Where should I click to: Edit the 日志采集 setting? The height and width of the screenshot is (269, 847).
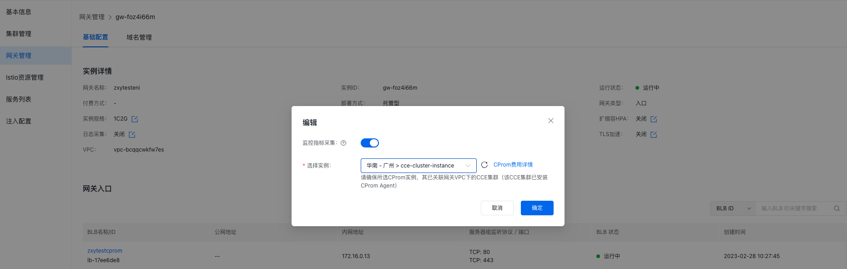click(x=132, y=135)
